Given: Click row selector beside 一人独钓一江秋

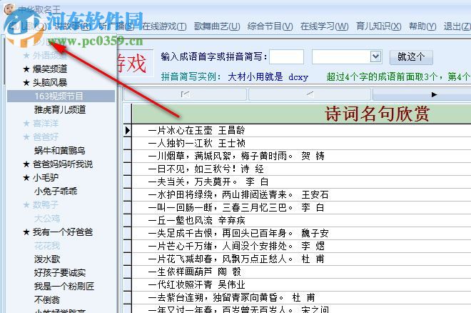Looking at the screenshot, I should point(127,143).
